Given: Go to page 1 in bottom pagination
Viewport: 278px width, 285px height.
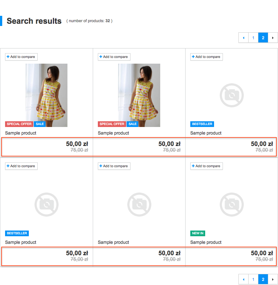Looking at the screenshot, I should click(253, 279).
